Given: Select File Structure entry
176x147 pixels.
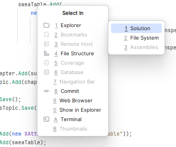Looking at the screenshot, I should 73,53.
